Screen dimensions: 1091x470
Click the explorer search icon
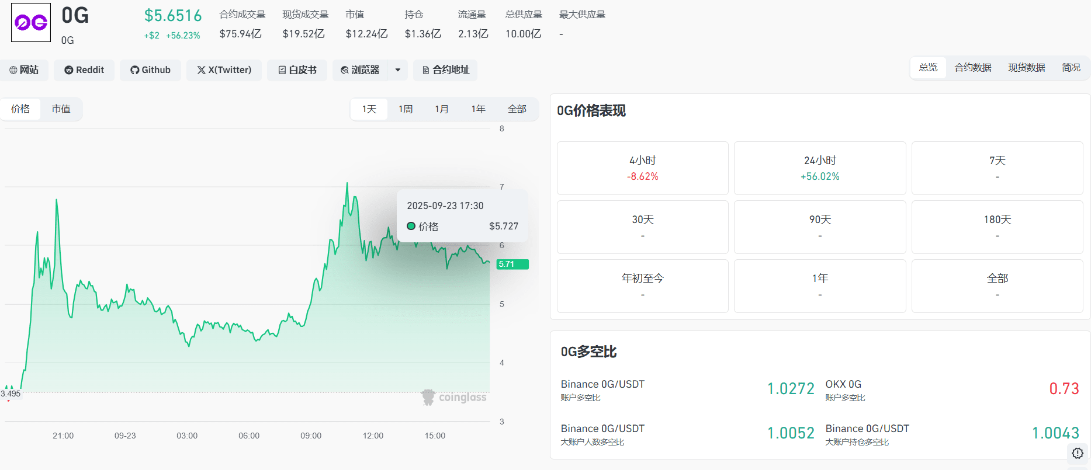(x=345, y=70)
